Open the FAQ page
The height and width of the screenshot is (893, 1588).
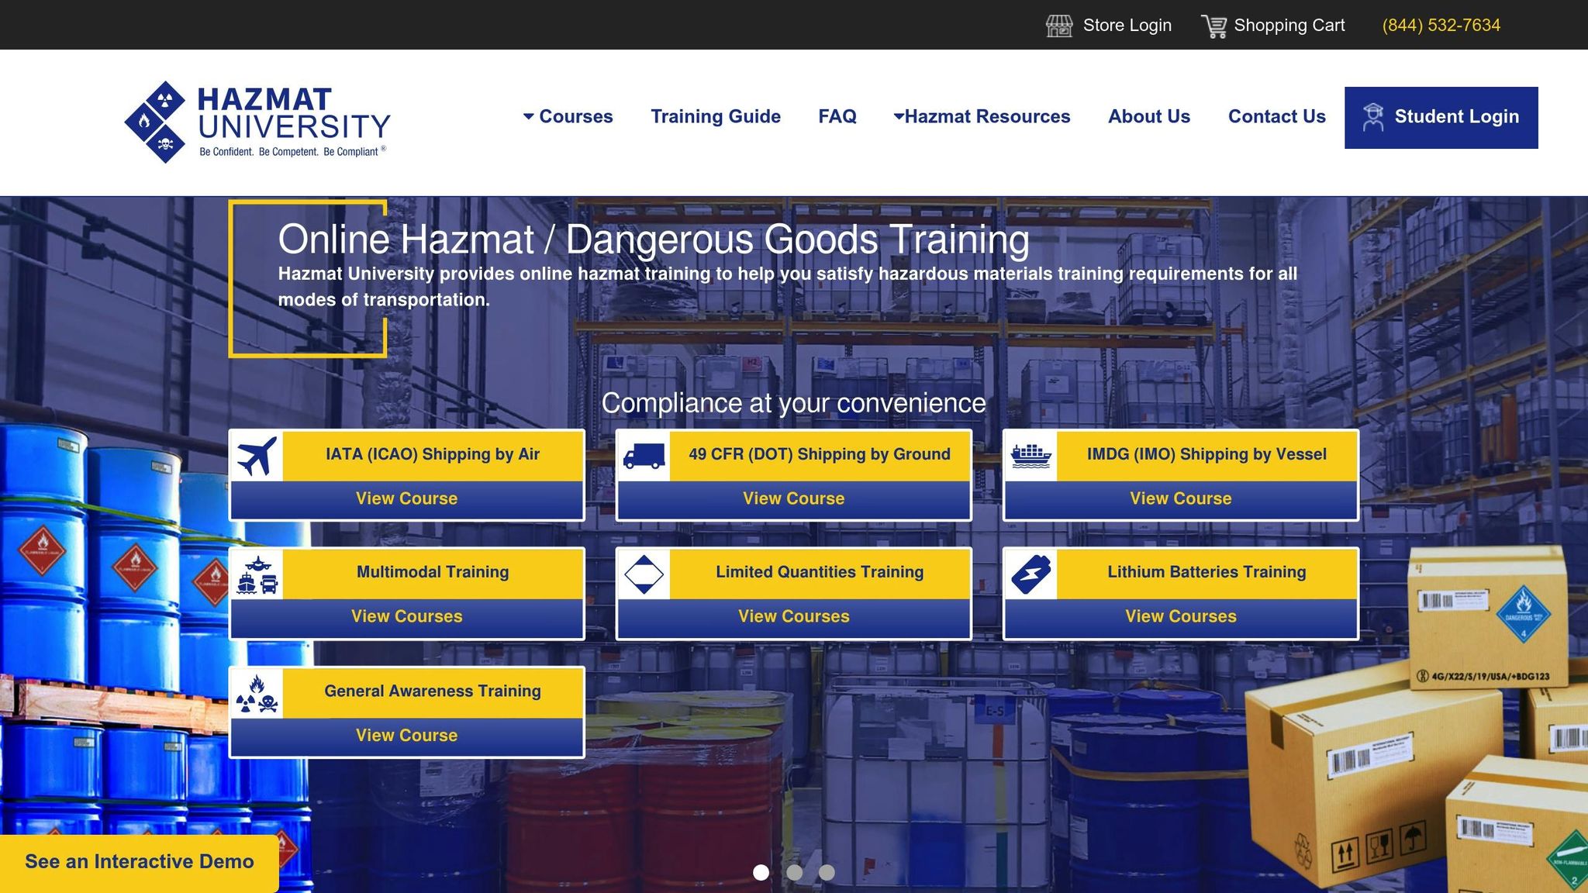[x=837, y=116]
